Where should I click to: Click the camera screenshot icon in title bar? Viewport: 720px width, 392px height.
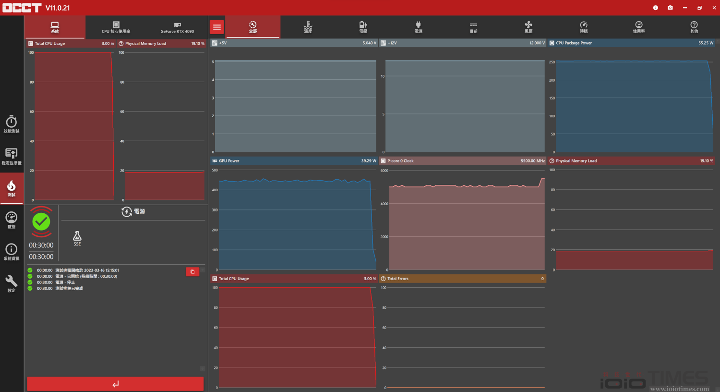[x=670, y=8]
